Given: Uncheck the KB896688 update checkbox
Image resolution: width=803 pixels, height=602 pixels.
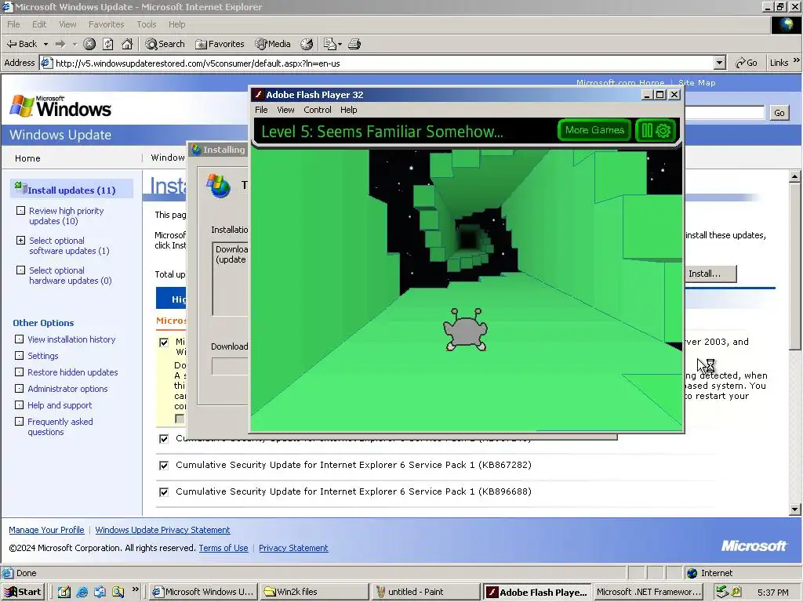Looking at the screenshot, I should coord(164,492).
